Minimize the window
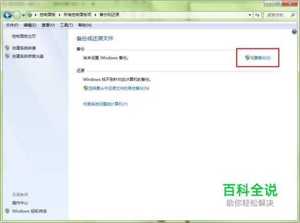 269,3
